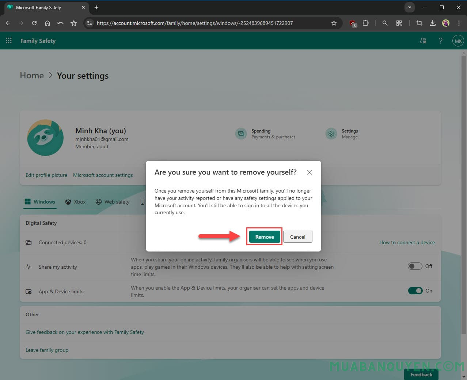Image resolution: width=467 pixels, height=380 pixels.
Task: Bookmark this page with the address bar star
Action: coord(334,23)
